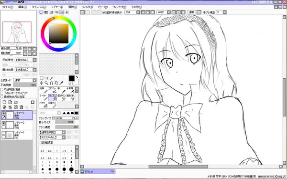This screenshot has height=179, width=287.
Task: Select the zoom magnifier tool
Action: click(x=46, y=83)
